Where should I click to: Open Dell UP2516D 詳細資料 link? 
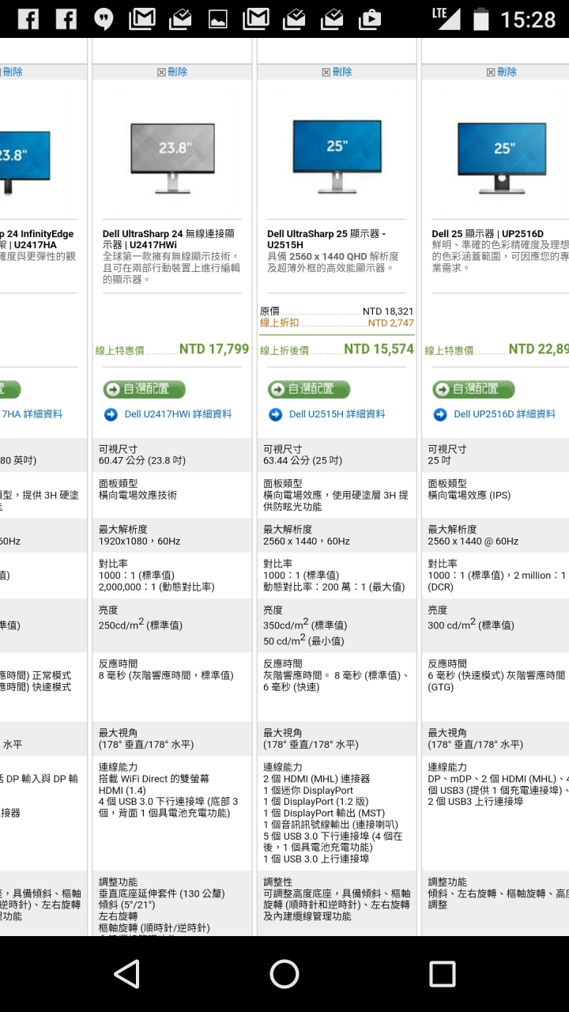[505, 414]
